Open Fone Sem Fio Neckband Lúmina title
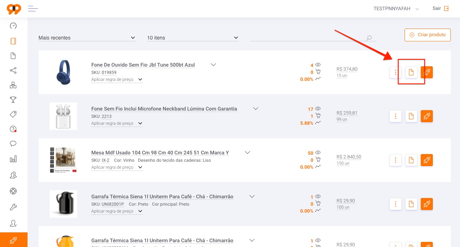This screenshot has height=247, width=460. [x=164, y=109]
